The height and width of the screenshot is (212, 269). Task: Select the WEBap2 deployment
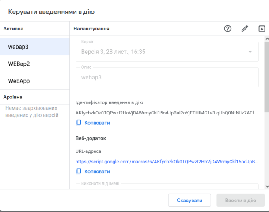pos(35,64)
